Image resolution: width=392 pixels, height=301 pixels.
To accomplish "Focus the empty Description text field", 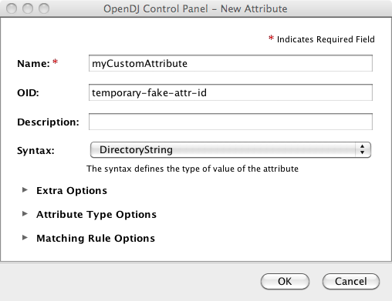I will [x=231, y=122].
